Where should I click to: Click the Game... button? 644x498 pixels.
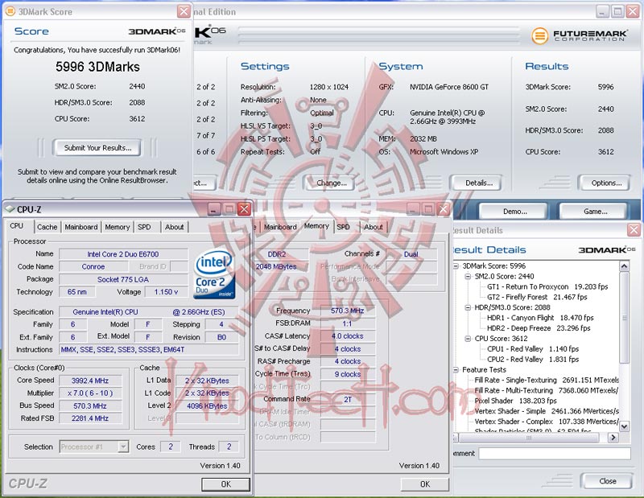595,212
